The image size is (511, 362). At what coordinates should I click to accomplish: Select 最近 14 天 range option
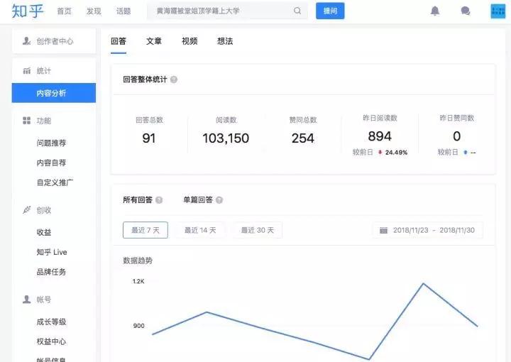(x=200, y=230)
